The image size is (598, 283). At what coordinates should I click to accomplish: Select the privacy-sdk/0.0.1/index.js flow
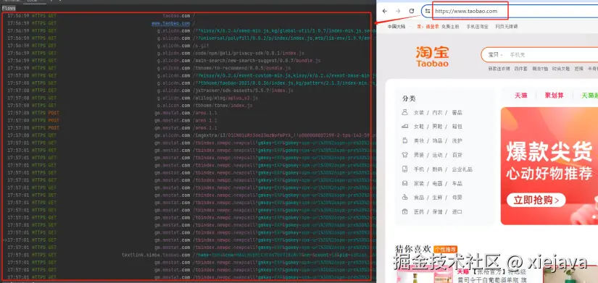187,53
